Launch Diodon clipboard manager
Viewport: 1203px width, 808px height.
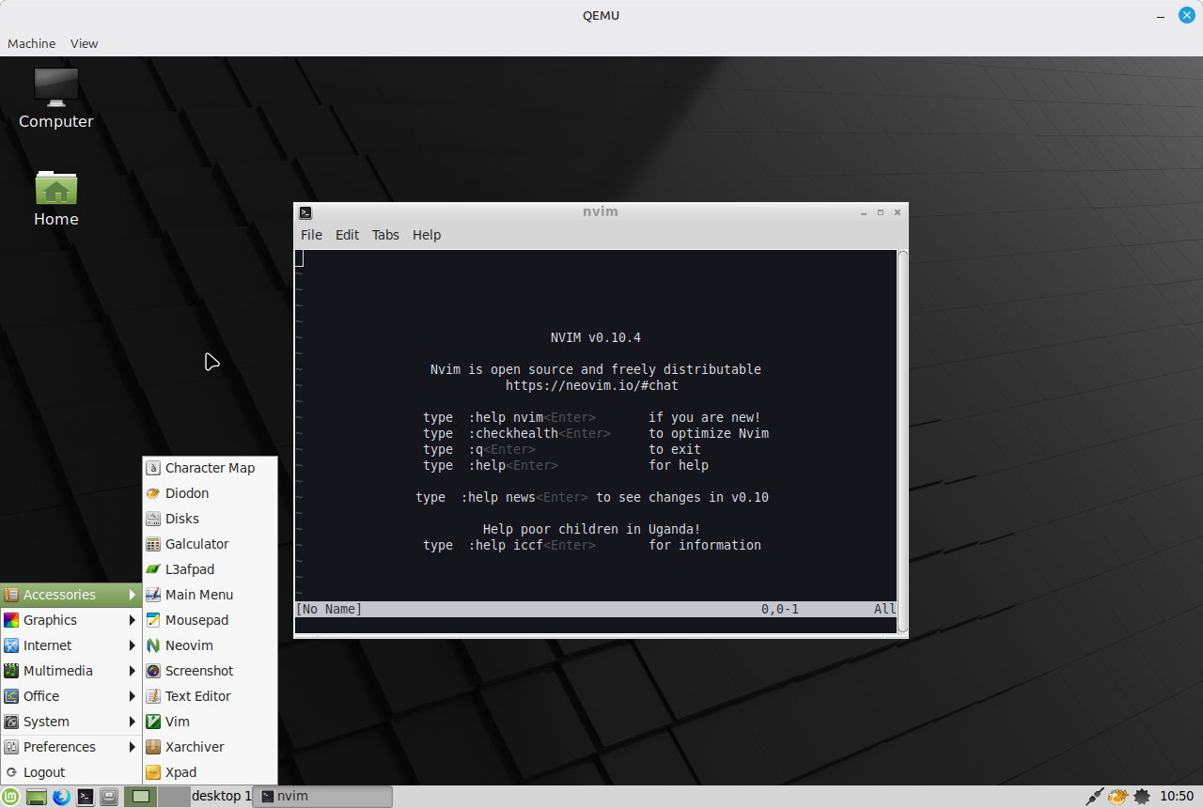(186, 493)
